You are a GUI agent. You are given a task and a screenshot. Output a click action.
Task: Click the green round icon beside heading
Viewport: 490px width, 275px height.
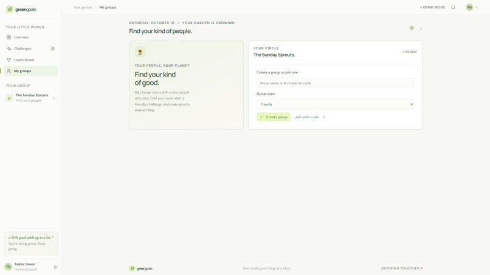(x=412, y=28)
